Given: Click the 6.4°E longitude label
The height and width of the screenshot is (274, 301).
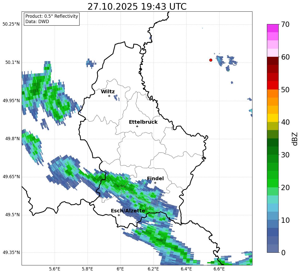Looking at the screenshot, I should pos(186,269).
